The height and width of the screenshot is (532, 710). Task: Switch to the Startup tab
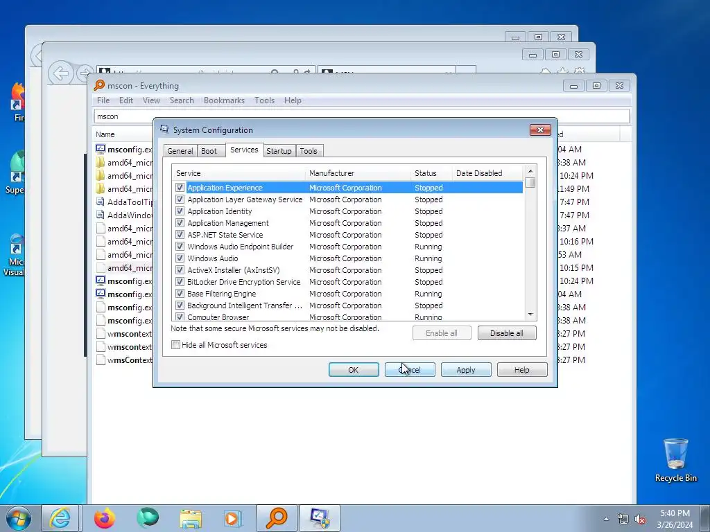tap(279, 151)
